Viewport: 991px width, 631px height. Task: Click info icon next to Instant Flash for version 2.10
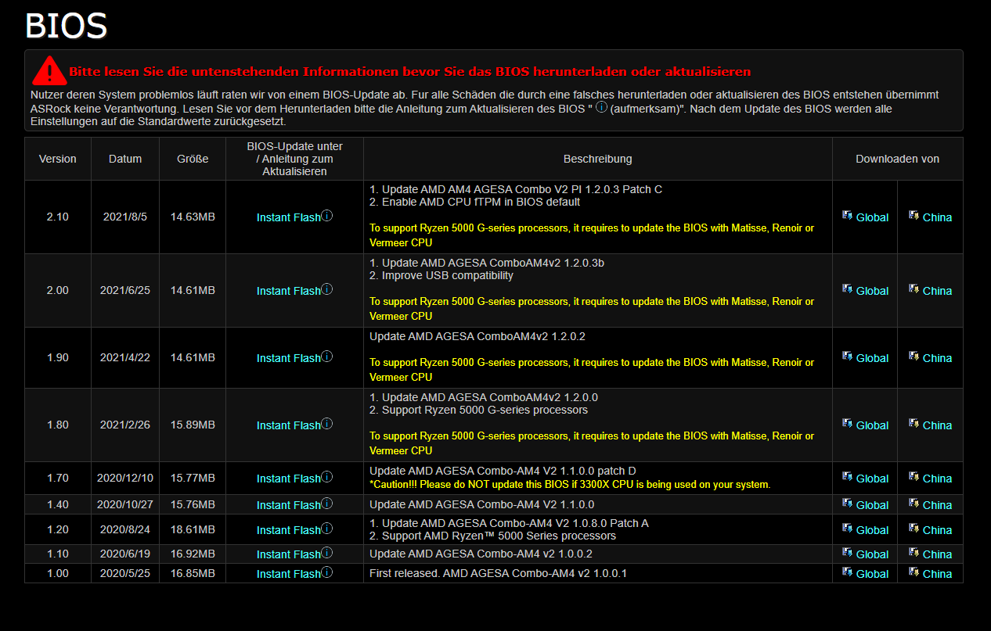(327, 216)
